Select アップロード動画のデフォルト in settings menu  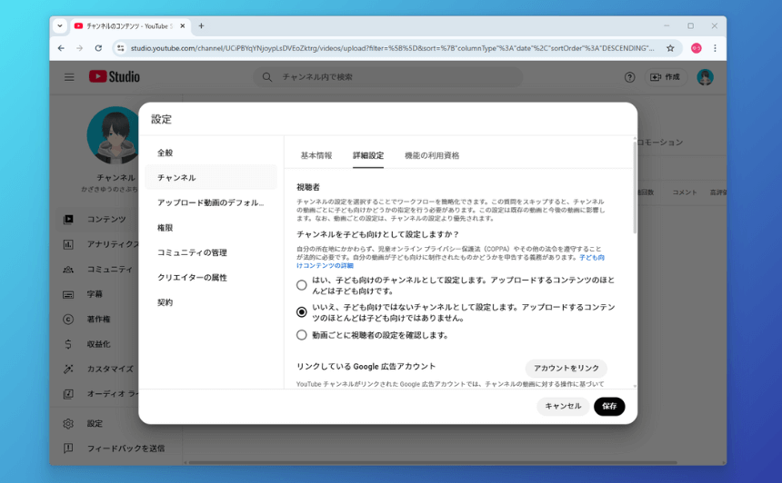(x=210, y=202)
